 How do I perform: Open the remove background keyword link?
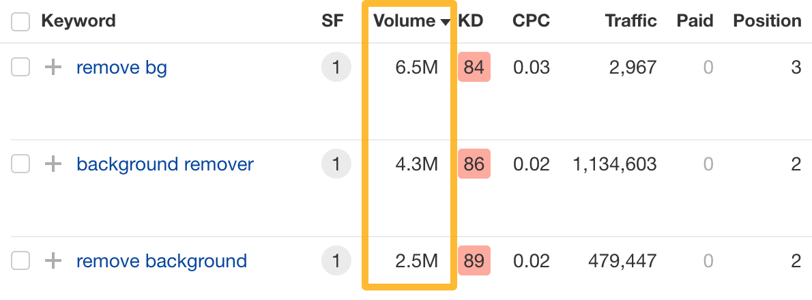click(x=162, y=261)
